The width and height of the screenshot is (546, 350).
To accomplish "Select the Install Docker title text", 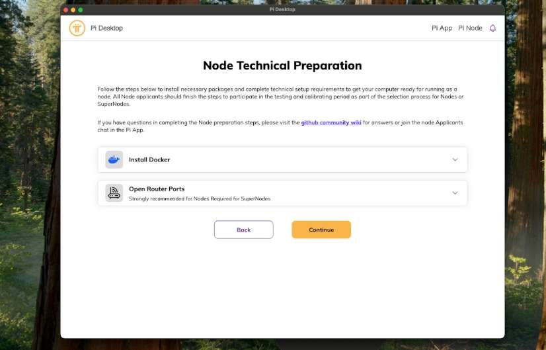I will click(x=149, y=159).
